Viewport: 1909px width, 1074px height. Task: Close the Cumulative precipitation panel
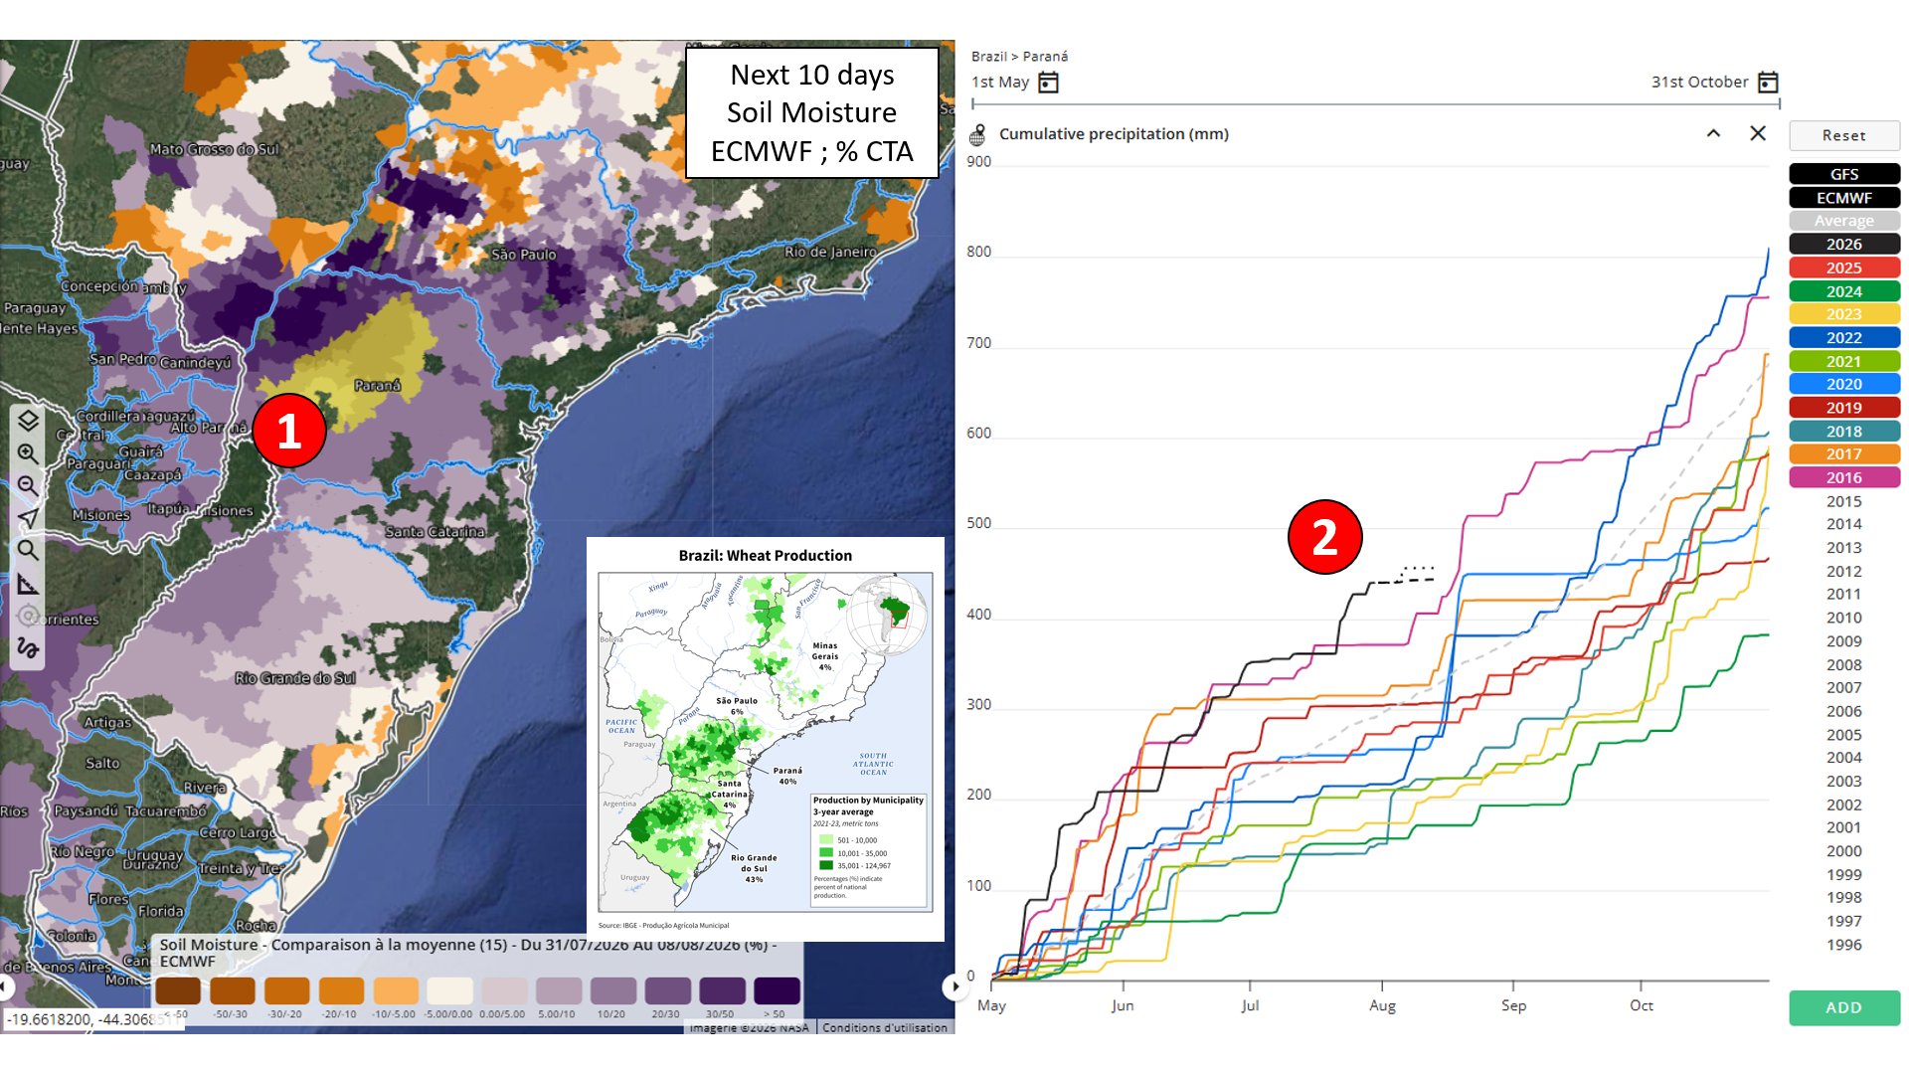click(x=1758, y=133)
